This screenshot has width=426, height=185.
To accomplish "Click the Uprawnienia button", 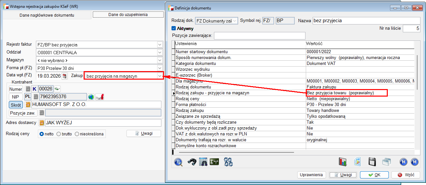I will click(x=312, y=175).
